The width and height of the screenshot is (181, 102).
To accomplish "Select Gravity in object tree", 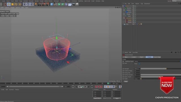I will (130, 22).
